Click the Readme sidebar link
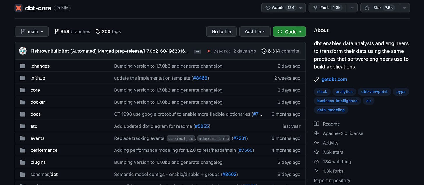Viewport: 424px width, 185px height. pos(331,124)
